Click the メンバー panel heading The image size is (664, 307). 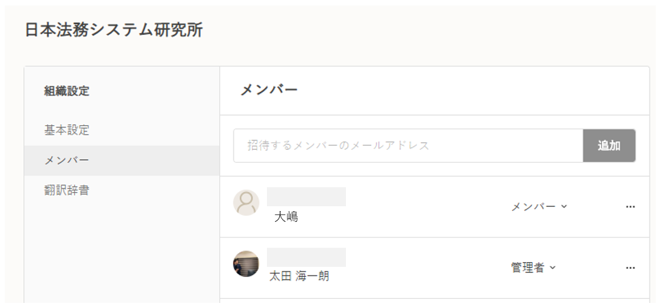pos(269,90)
